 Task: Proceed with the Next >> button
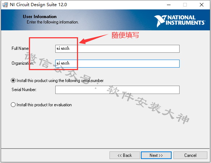pyautogui.click(x=156, y=155)
